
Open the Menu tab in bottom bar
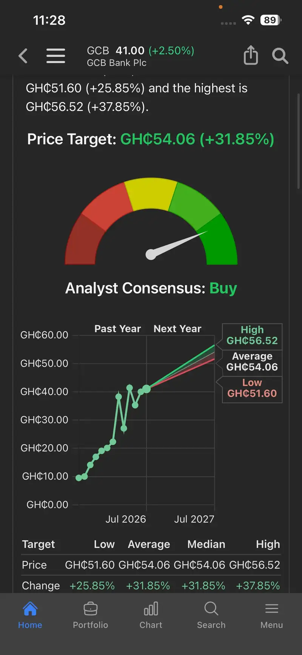pyautogui.click(x=272, y=615)
